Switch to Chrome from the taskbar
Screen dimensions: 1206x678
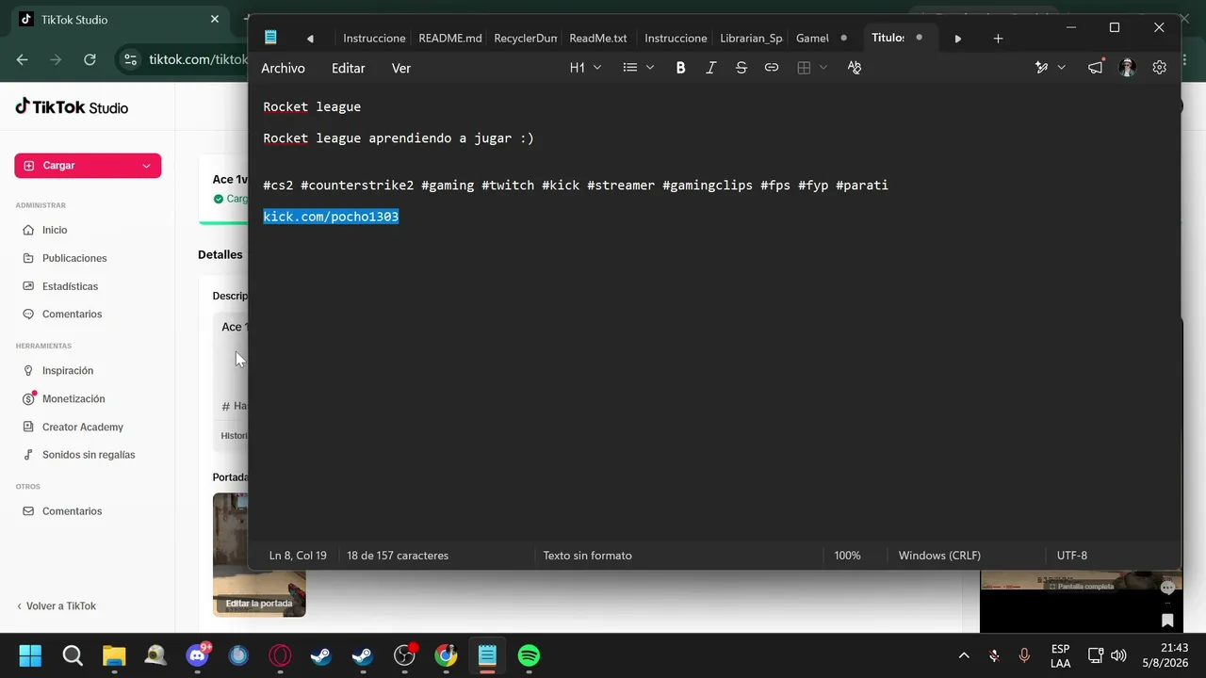pyautogui.click(x=446, y=655)
